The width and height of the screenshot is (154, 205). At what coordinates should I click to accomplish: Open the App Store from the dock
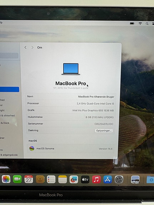(108, 179)
